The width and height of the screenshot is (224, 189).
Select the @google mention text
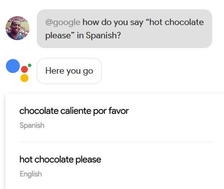point(63,23)
